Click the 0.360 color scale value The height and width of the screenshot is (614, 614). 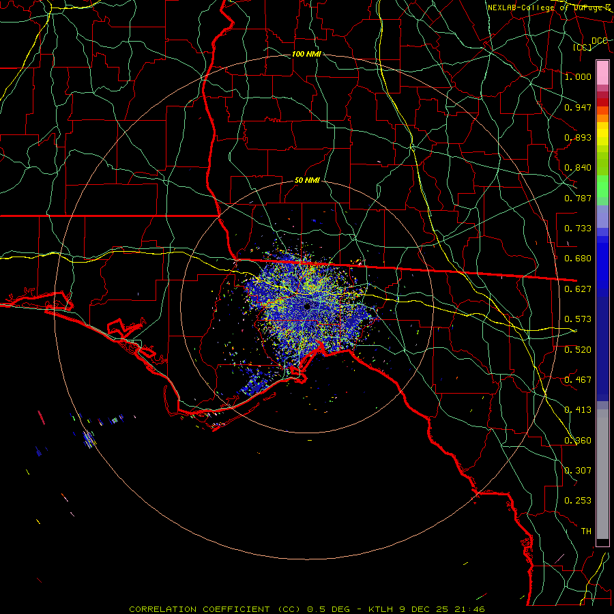[x=578, y=441]
